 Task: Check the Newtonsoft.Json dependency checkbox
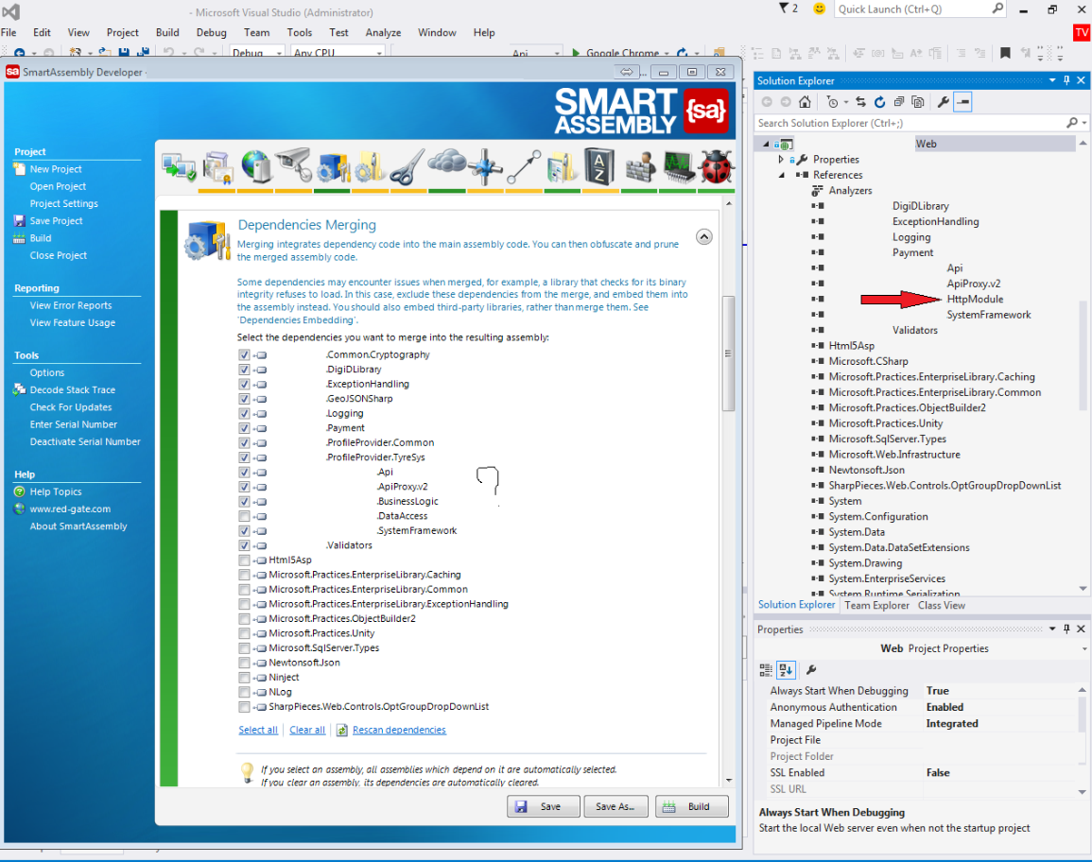coord(244,663)
